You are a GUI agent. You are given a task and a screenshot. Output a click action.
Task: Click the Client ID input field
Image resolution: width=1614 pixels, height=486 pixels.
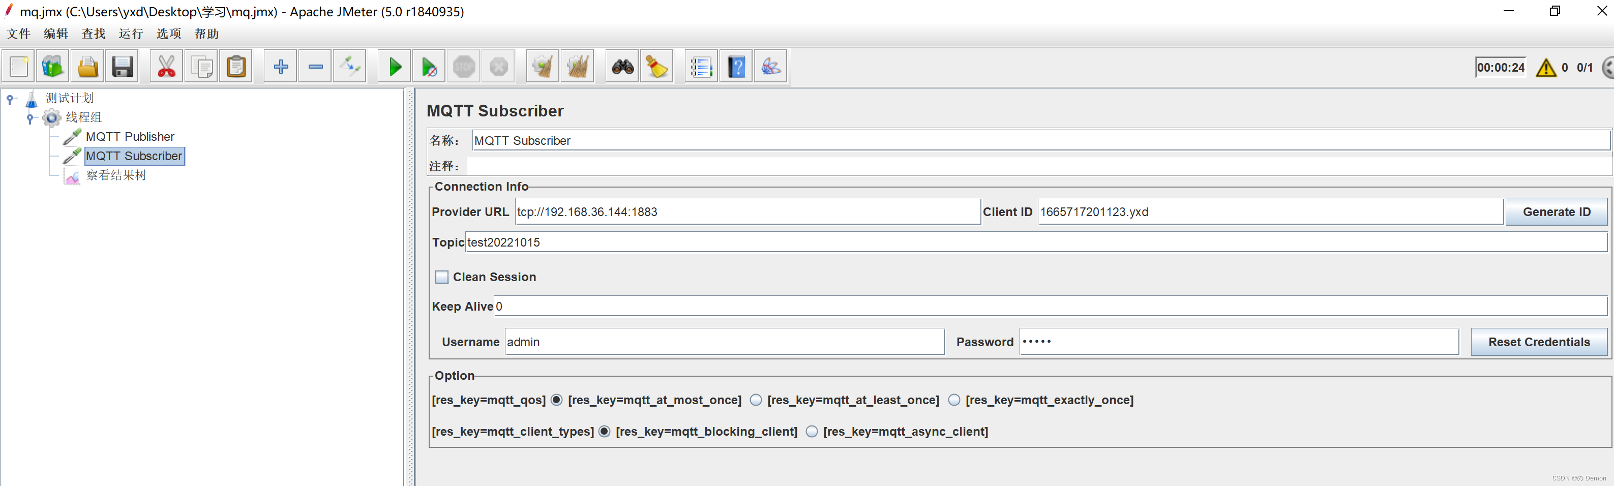click(1270, 211)
